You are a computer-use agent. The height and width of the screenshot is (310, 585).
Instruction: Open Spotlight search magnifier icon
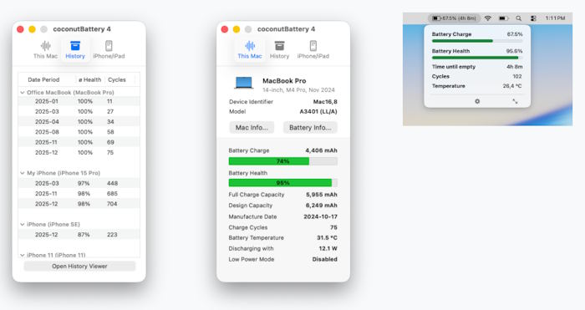tap(519, 18)
